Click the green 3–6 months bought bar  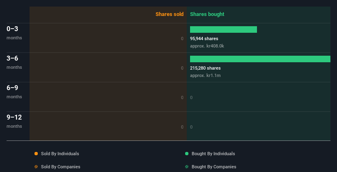260,59
